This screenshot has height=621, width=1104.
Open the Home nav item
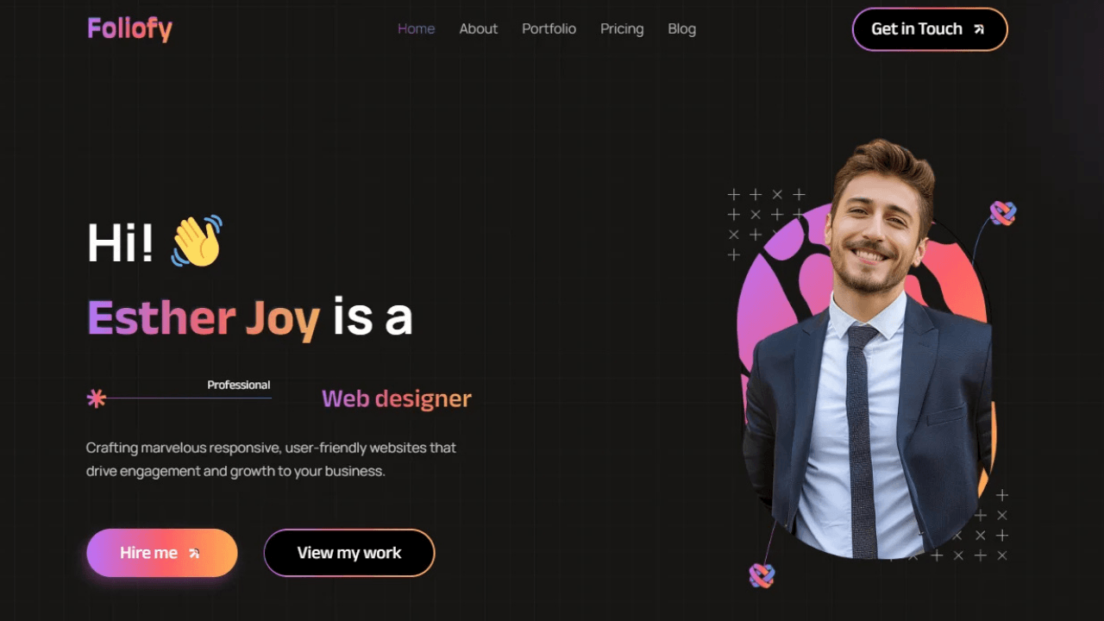(416, 28)
